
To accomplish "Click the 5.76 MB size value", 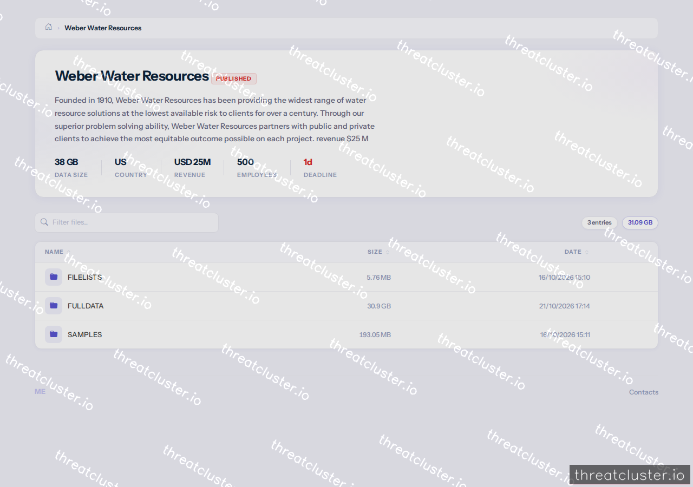I will click(x=378, y=277).
